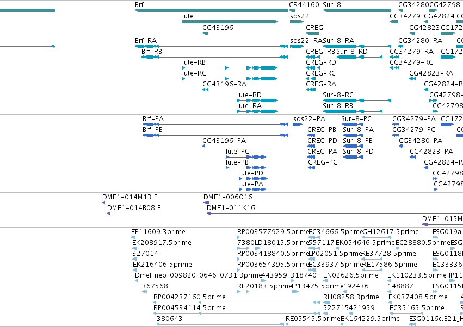Select the 'CREG-PB' protein label

[322, 130]
